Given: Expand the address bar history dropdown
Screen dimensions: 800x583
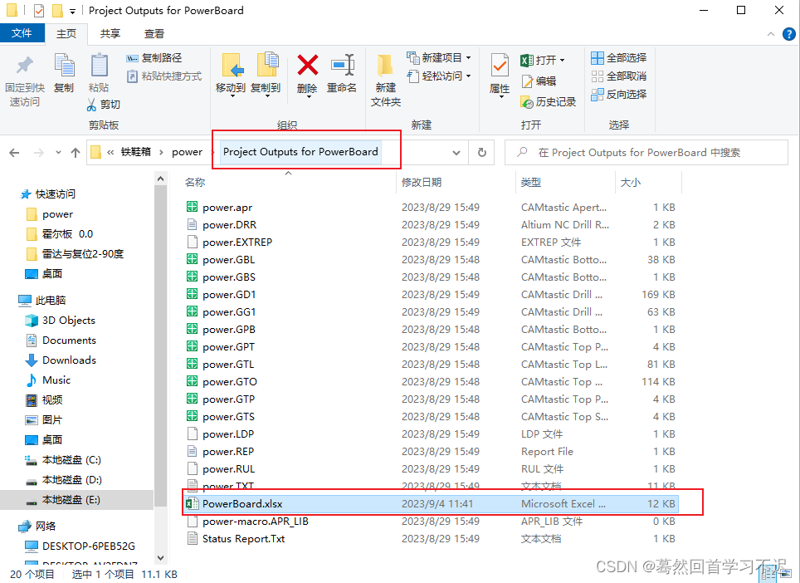Looking at the screenshot, I should [456, 152].
